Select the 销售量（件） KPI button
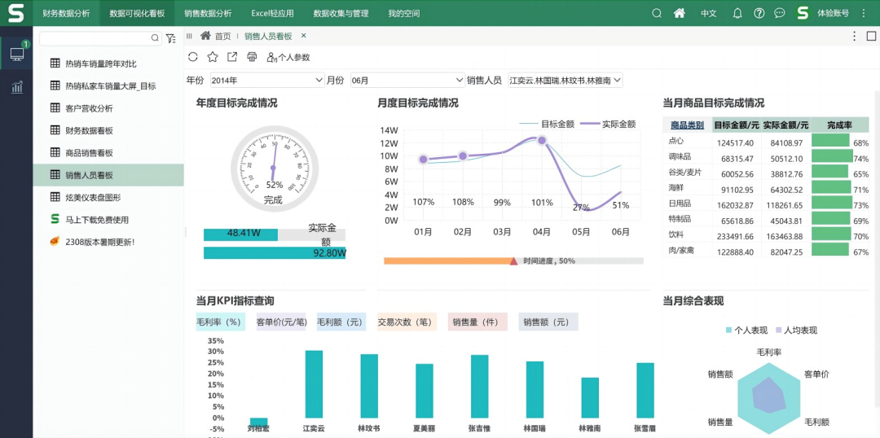 pos(477,322)
